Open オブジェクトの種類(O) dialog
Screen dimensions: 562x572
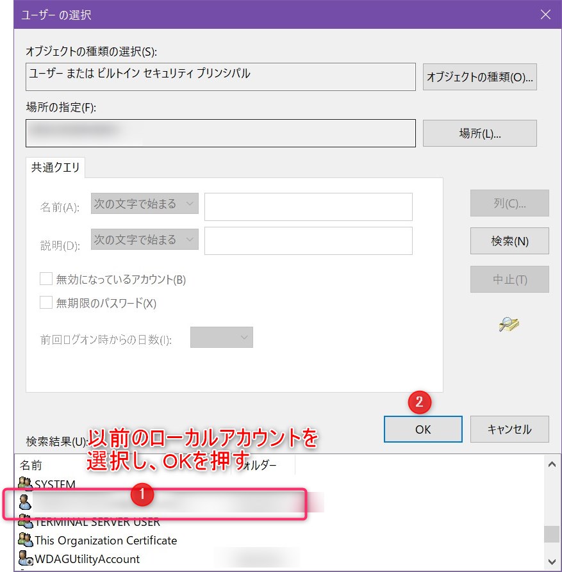pos(479,77)
